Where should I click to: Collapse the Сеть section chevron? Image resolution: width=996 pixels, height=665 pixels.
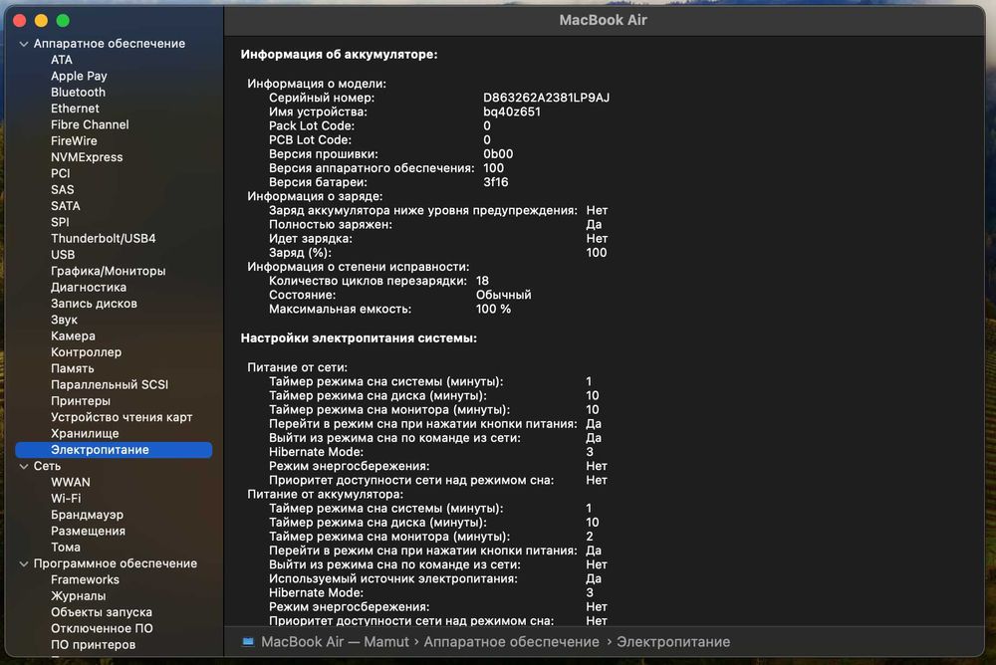pos(24,466)
